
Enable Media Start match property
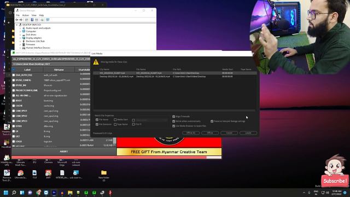point(115,120)
